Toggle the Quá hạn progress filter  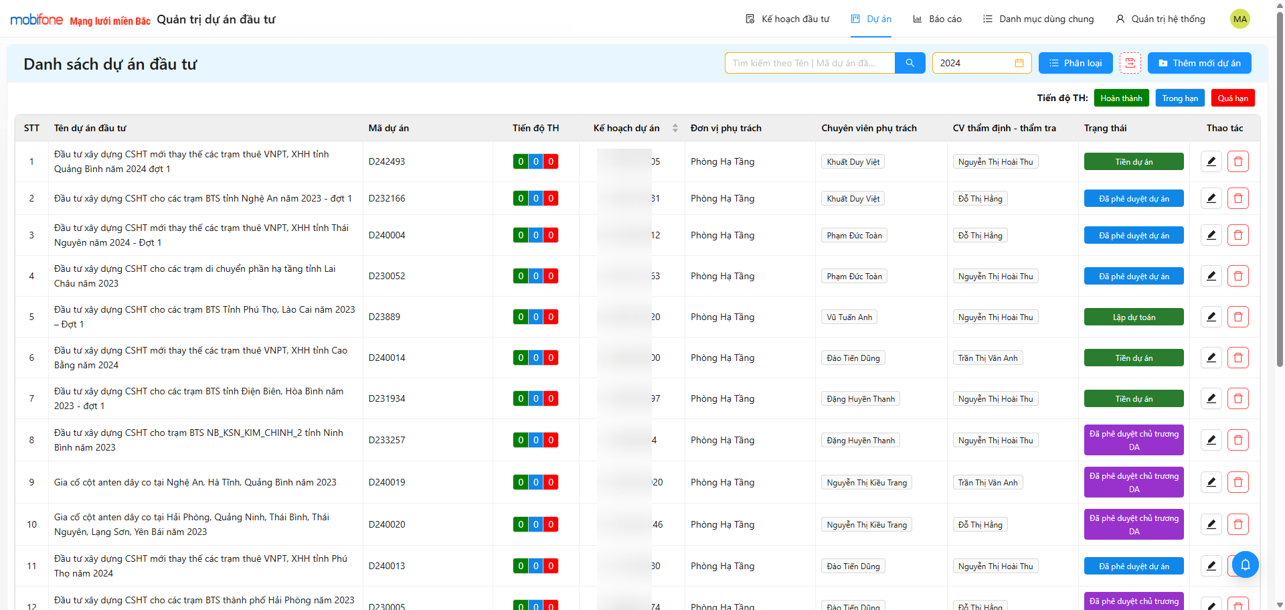pos(1232,98)
